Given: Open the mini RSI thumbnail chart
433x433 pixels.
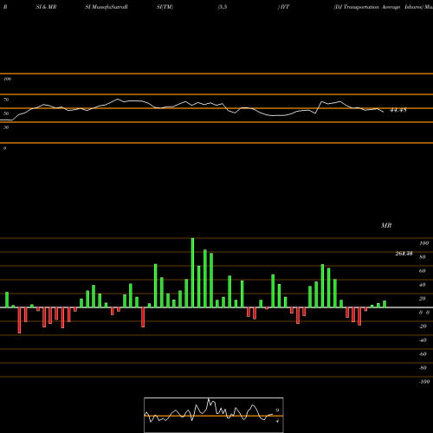Looking at the screenshot, I should 214,415.
